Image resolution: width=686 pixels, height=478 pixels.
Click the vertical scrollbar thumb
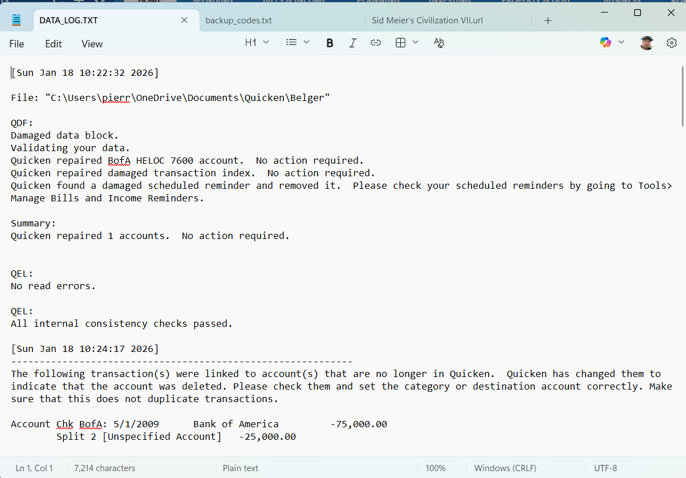683,96
